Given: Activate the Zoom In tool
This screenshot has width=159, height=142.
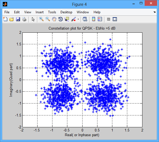Looking at the screenshot, I should click(x=41, y=19).
